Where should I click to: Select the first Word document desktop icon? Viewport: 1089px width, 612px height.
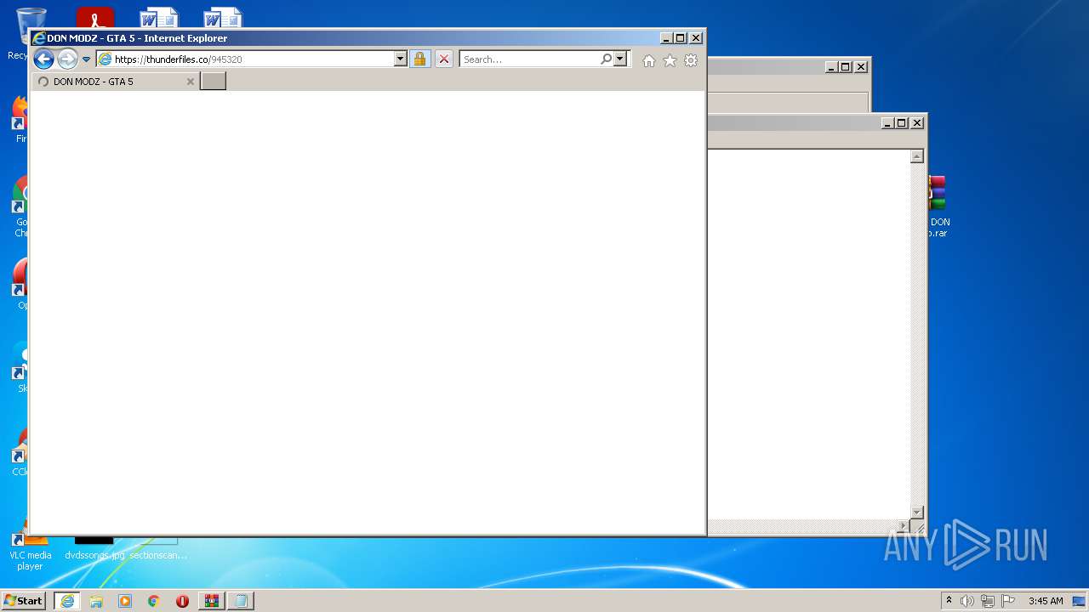pyautogui.click(x=158, y=17)
